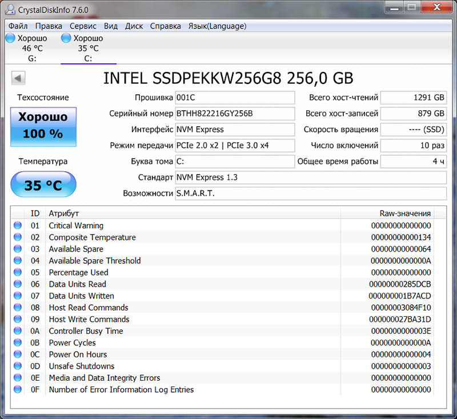Click total host reads value 1291 GB

pyautogui.click(x=413, y=98)
